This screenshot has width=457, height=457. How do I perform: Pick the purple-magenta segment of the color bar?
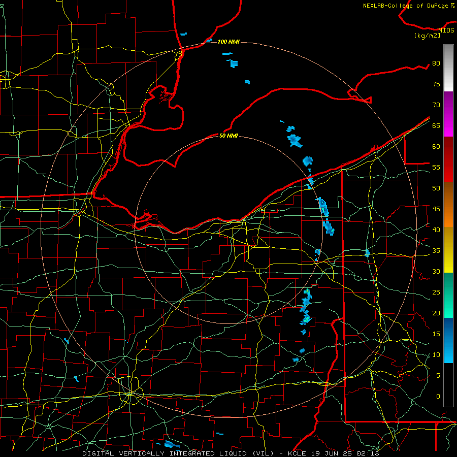pos(448,114)
